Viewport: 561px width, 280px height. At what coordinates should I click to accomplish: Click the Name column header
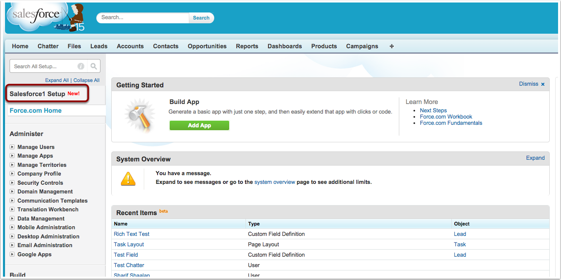(120, 224)
